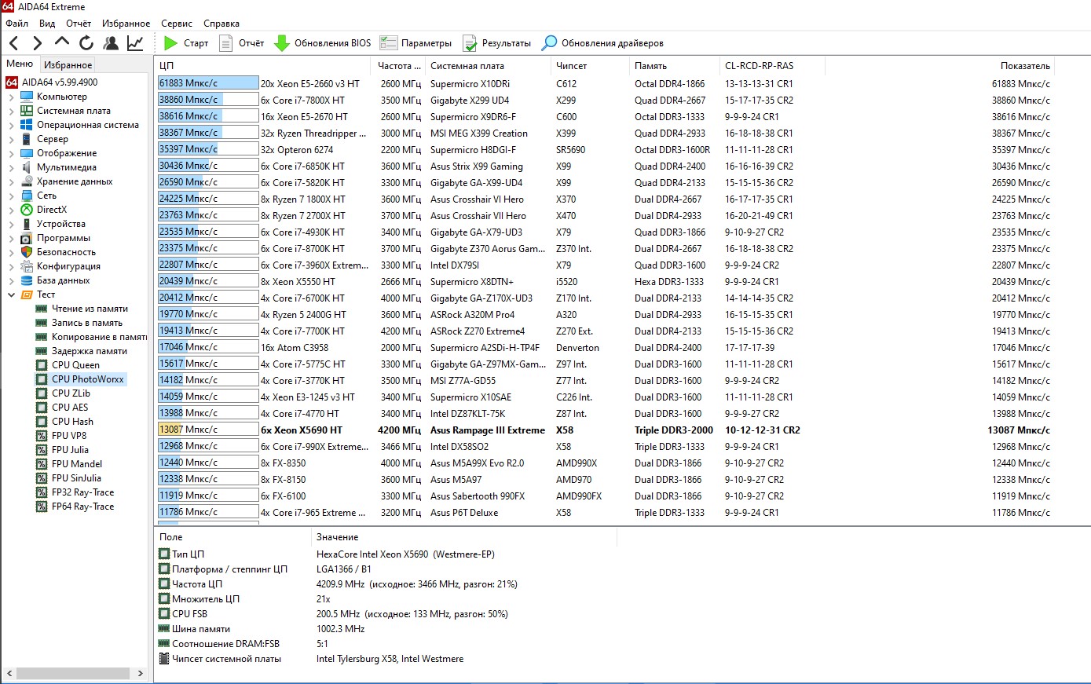Viewport: 1091px width, 684px height.
Task: Click Обновления драйверов in the toolbar
Action: pos(602,43)
